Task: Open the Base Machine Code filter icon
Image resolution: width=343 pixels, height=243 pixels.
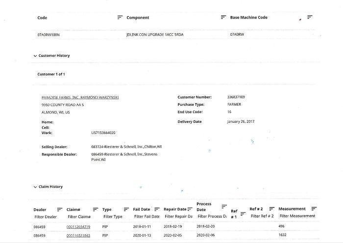Action: tap(310, 17)
